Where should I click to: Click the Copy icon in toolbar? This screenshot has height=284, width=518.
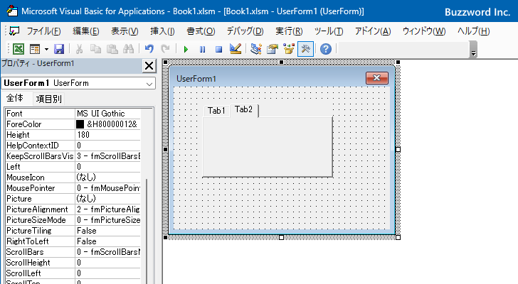(96, 49)
